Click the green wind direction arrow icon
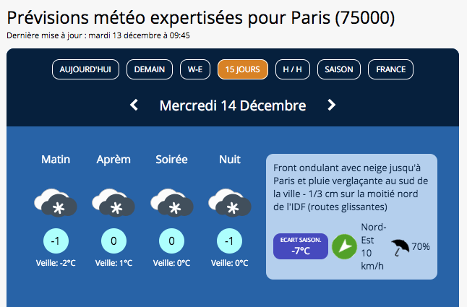Screen dimensions: 467x307 coord(344,246)
